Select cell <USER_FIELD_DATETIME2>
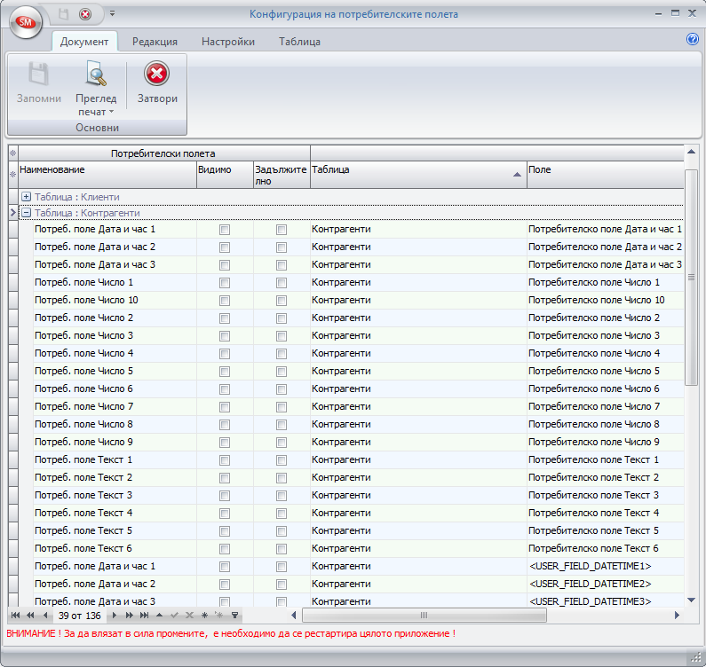 coord(605,585)
